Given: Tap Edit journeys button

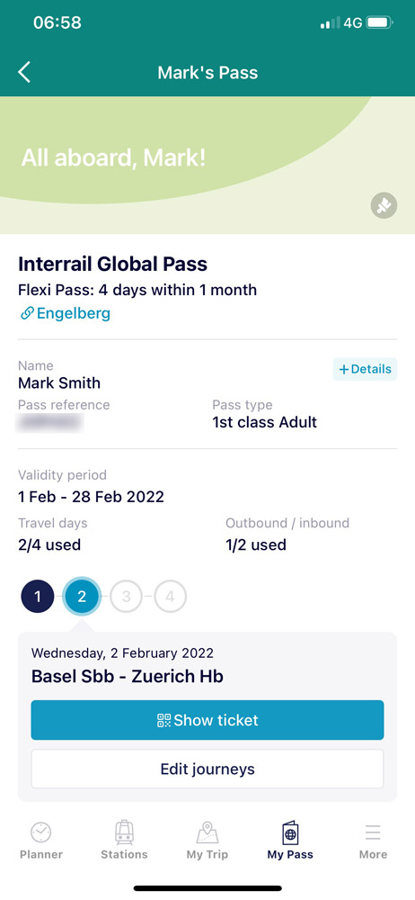Looking at the screenshot, I should pos(207,769).
